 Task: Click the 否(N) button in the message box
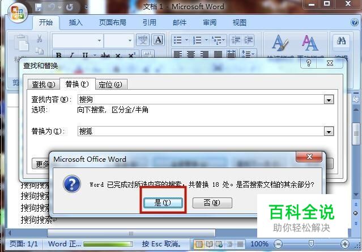[212, 203]
